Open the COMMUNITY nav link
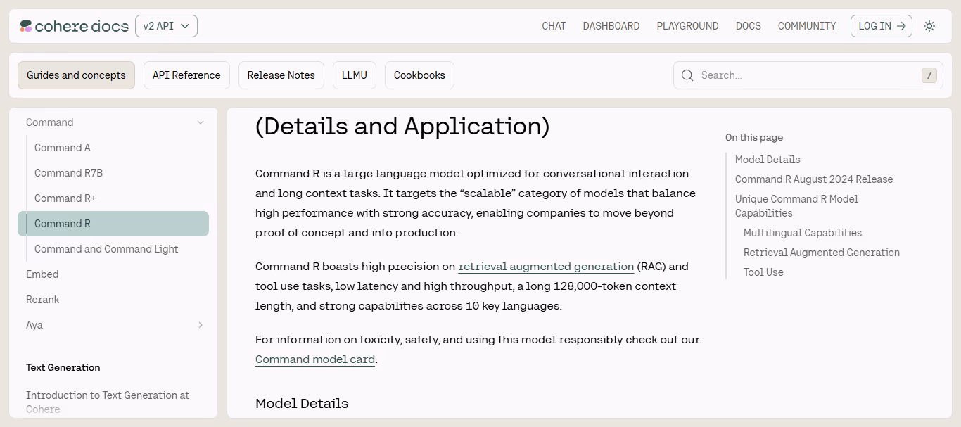The width and height of the screenshot is (961, 427). [807, 26]
